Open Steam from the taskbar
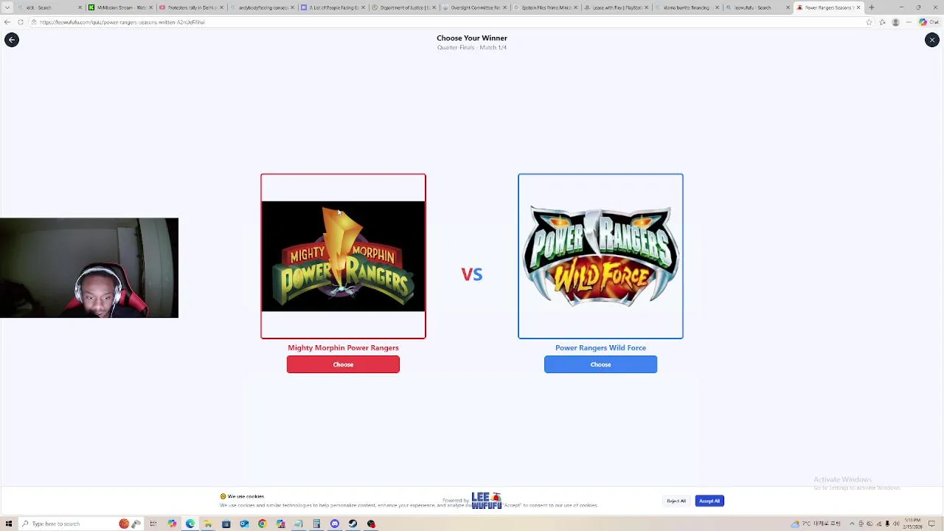Viewport: 944px width, 531px height. coord(353,524)
